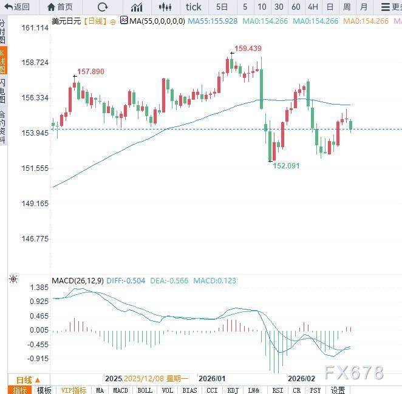Open the 合约资料 side tab

click(3, 126)
